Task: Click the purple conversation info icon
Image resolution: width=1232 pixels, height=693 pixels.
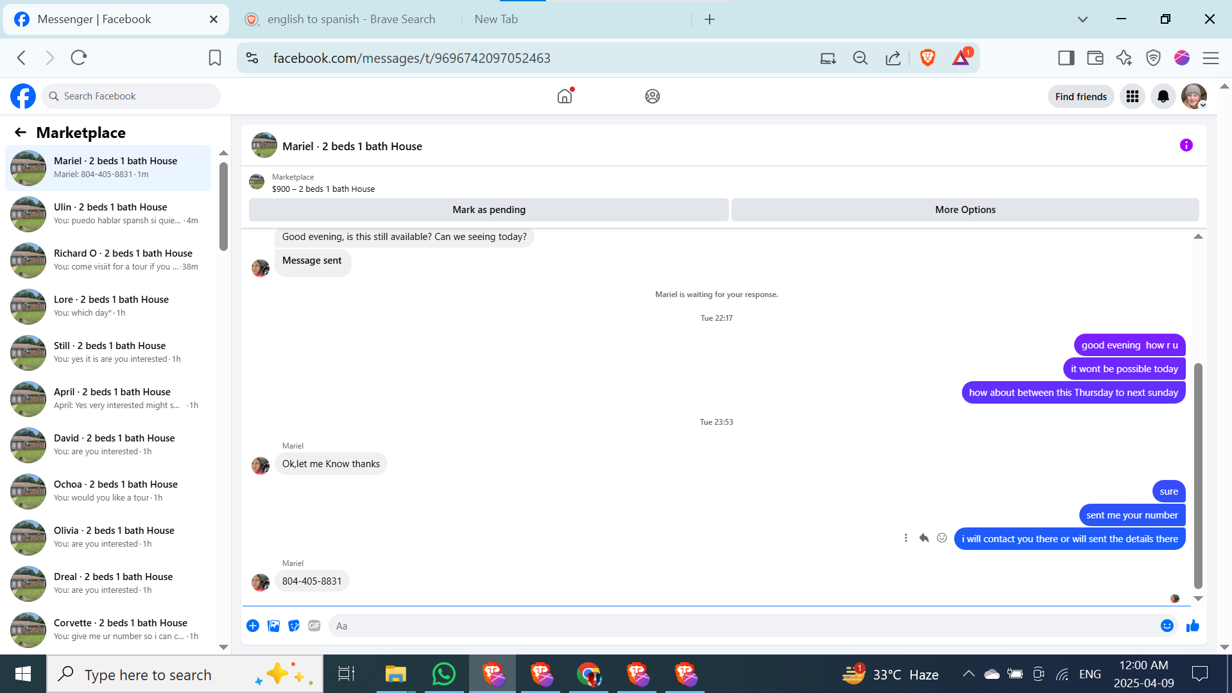Action: pos(1186,146)
